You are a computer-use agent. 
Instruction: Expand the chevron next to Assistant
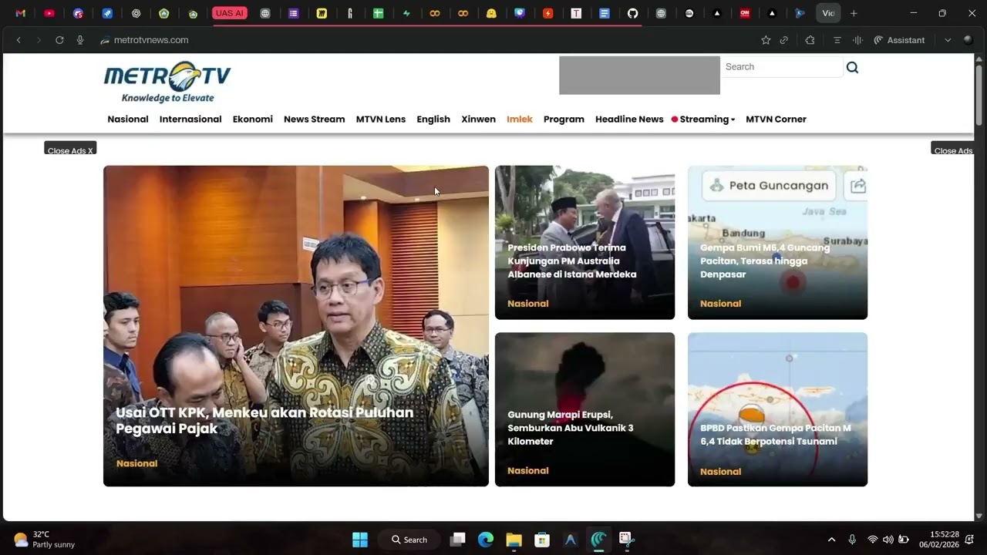coord(948,40)
